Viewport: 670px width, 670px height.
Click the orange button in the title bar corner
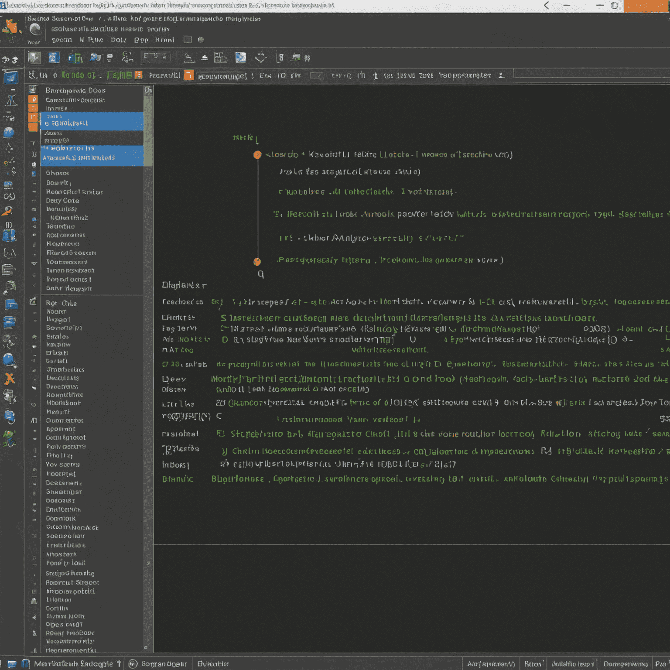coord(646,6)
